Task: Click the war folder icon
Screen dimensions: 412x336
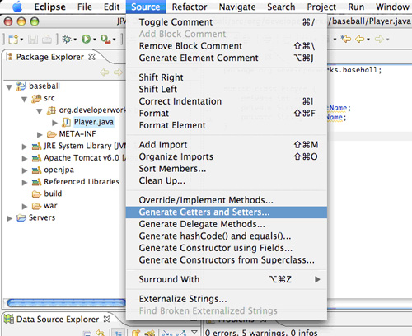Action: click(36, 206)
